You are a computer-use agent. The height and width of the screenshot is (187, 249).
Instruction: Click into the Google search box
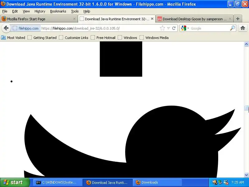[209, 28]
